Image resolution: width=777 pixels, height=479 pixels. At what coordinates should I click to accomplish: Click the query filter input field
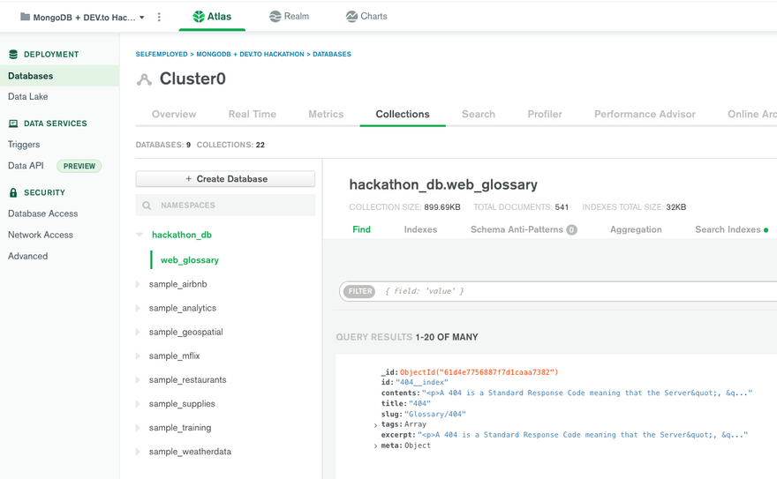[574, 291]
